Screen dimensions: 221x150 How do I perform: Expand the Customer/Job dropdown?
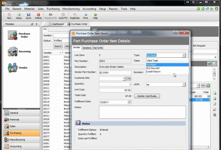(x=124, y=79)
